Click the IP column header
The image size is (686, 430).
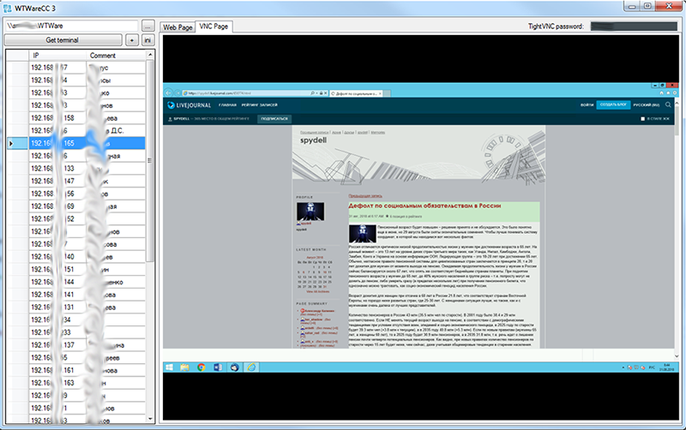click(36, 55)
